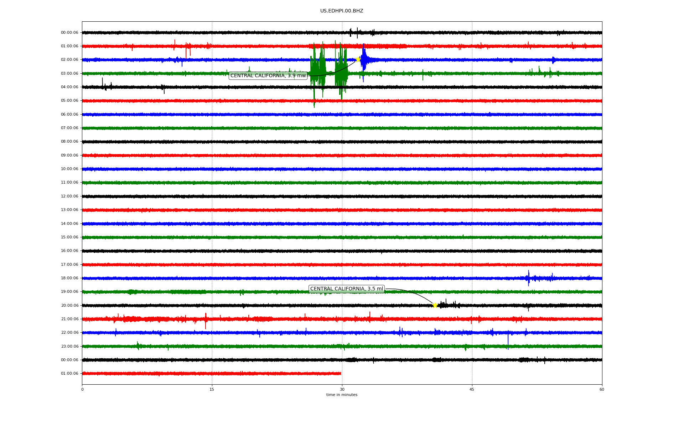Click the 60 minute x-axis tick label

pos(602,389)
